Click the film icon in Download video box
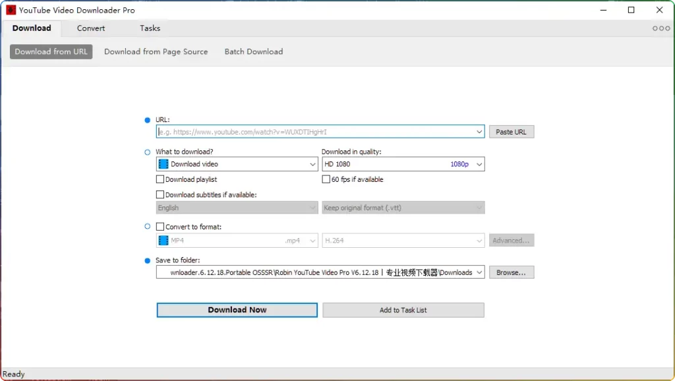 click(163, 164)
